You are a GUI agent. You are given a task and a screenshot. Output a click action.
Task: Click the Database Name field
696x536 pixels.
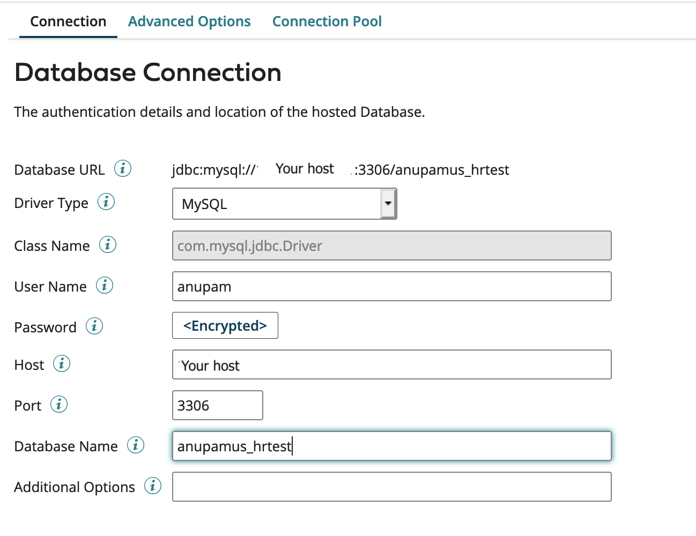392,446
